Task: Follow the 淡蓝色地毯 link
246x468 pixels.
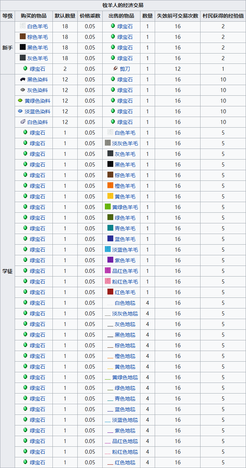Action: click(125, 420)
